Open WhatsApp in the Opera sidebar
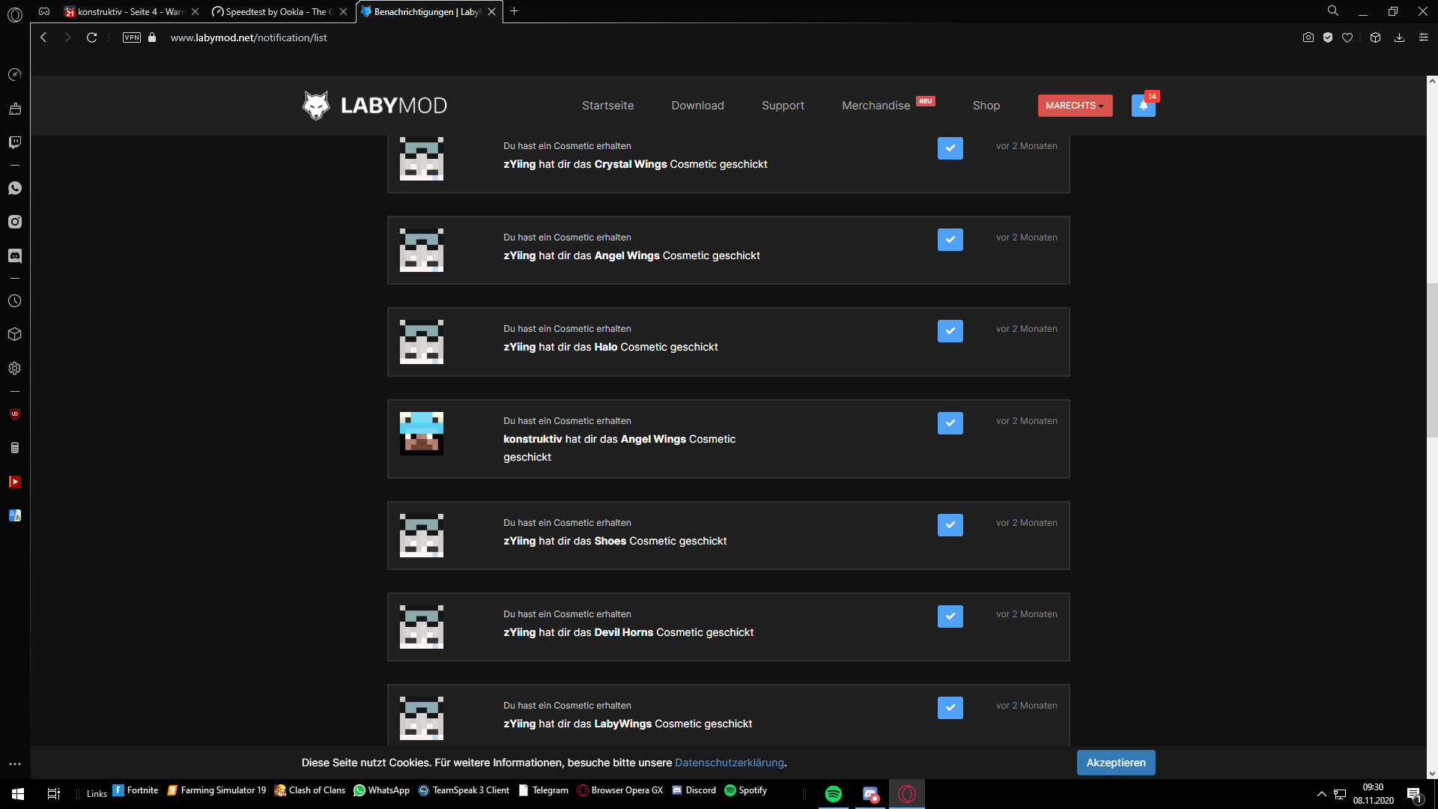This screenshot has height=809, width=1438. pos(15,188)
